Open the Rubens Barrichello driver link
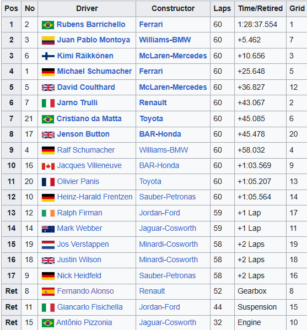The image size is (307, 330). [91, 24]
